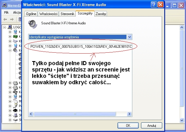Close the Sound Blaster properties dialog
The height and width of the screenshot is (132, 186).
160,5
